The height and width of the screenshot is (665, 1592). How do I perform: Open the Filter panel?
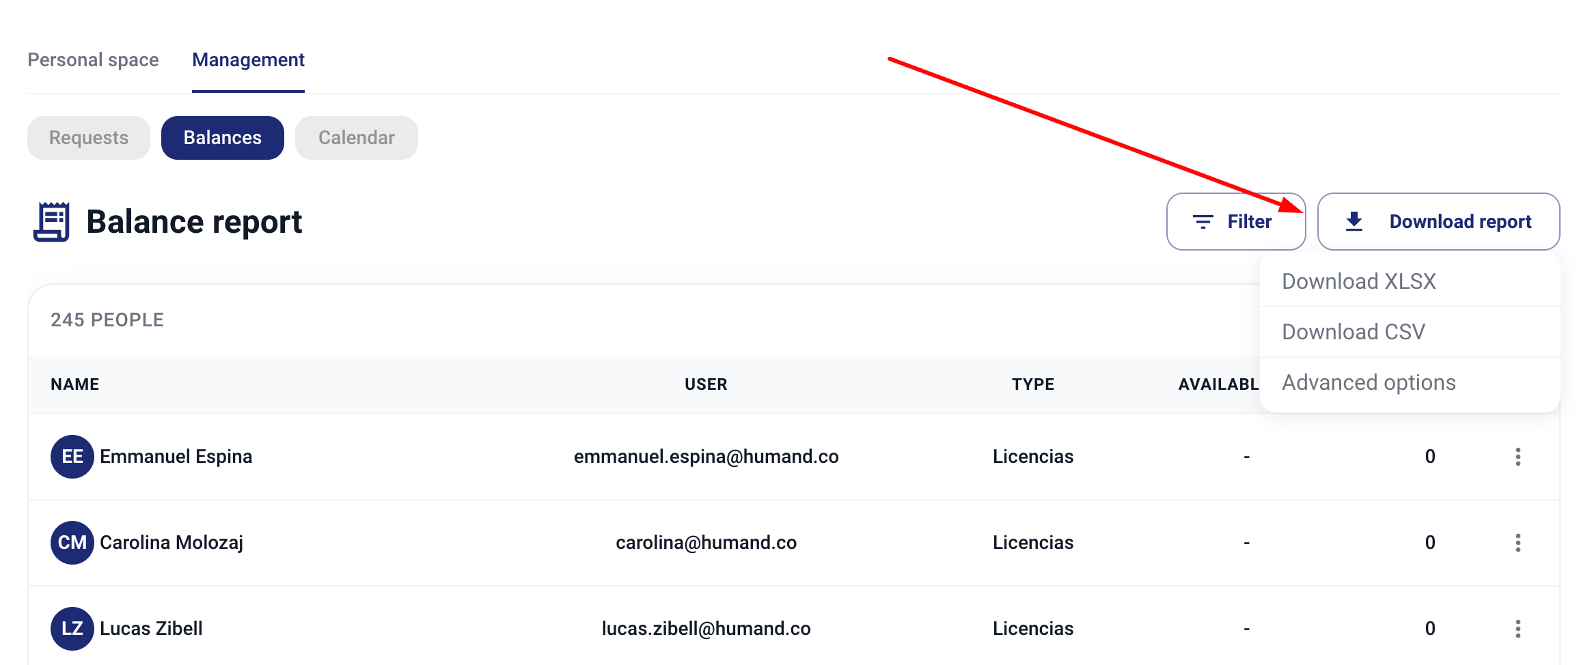1235,222
